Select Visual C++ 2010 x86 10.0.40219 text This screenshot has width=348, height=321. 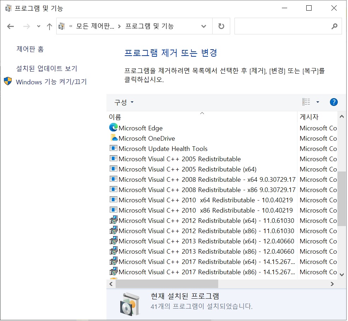(206, 210)
